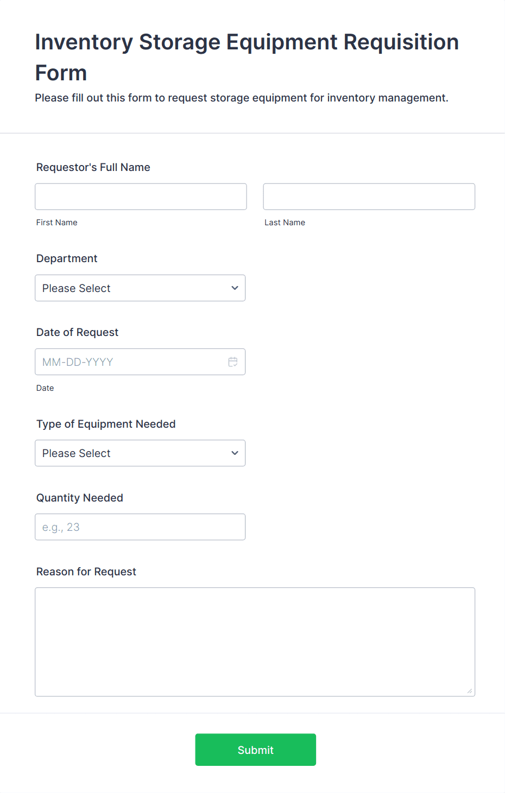The height and width of the screenshot is (793, 505).
Task: Click the Quantity Needed label
Action: [80, 498]
